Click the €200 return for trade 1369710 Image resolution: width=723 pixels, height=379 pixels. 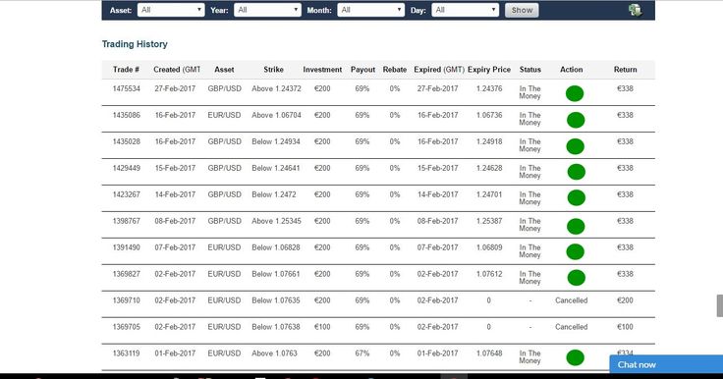[x=625, y=300]
